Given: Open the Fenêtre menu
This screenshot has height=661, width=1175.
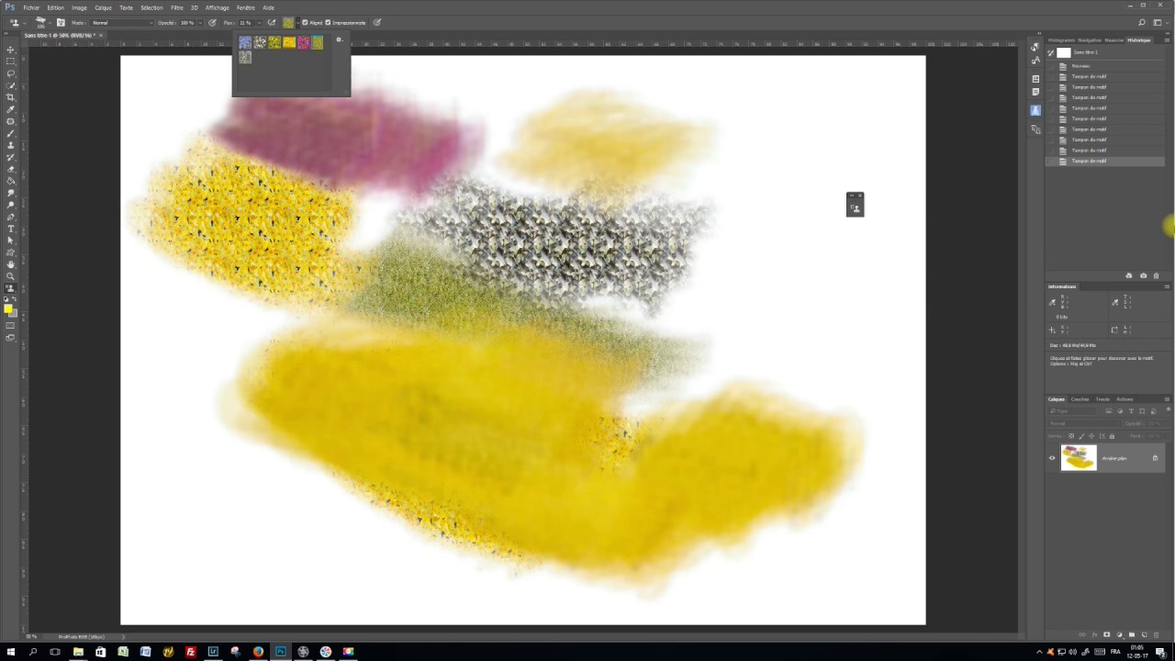Looking at the screenshot, I should [246, 7].
